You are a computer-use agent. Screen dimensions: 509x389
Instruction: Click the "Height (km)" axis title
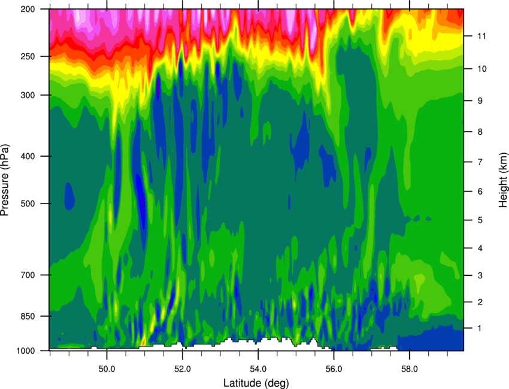(x=503, y=180)
